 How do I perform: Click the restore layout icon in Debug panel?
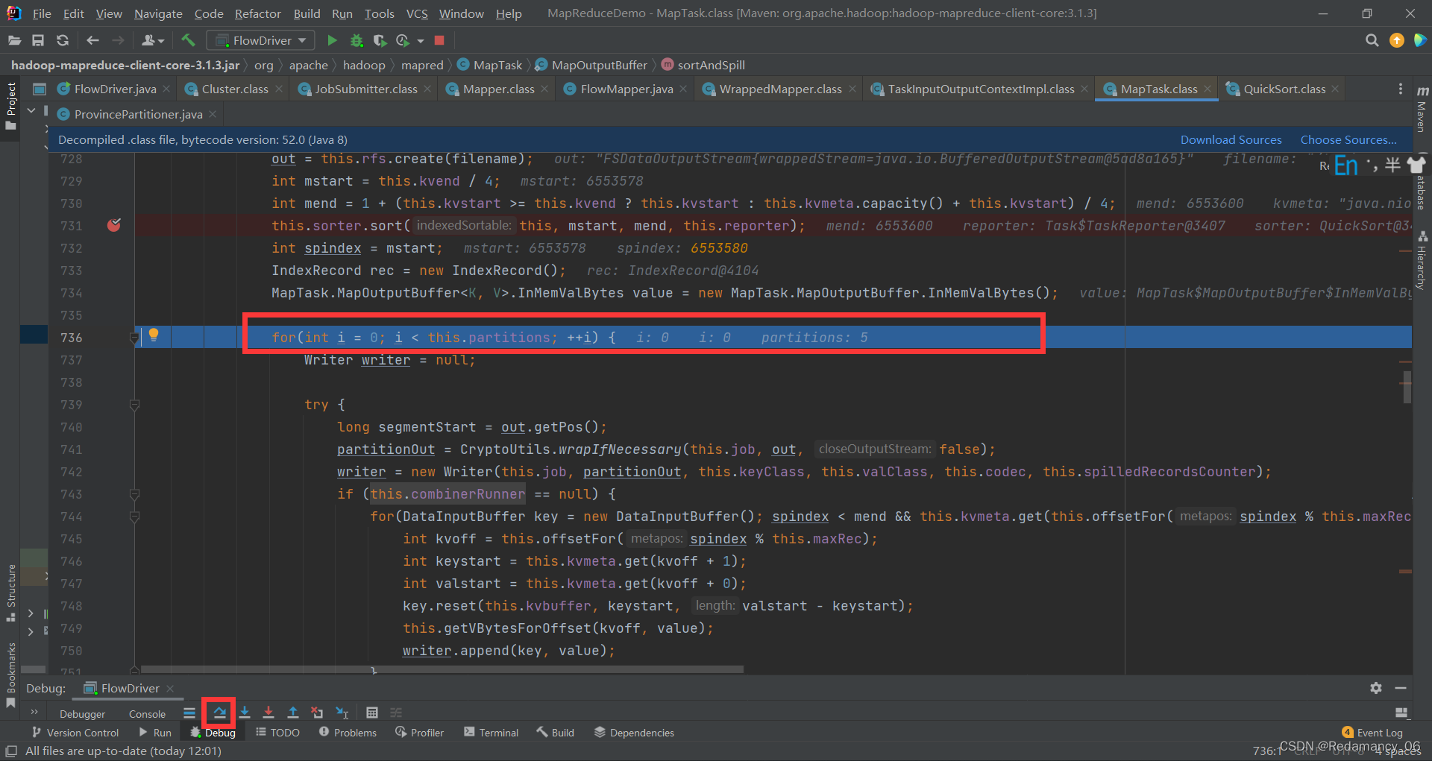pyautogui.click(x=1401, y=713)
